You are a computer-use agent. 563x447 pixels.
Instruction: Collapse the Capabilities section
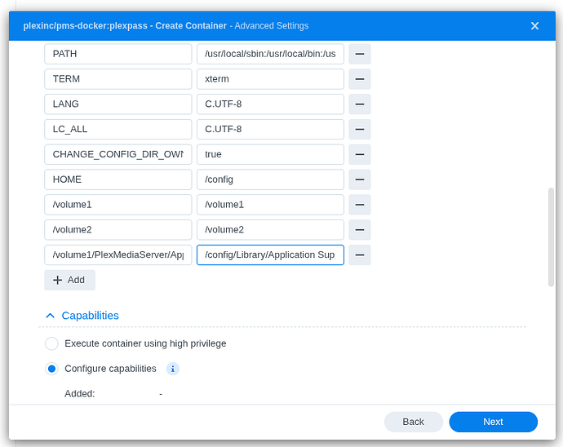[51, 316]
